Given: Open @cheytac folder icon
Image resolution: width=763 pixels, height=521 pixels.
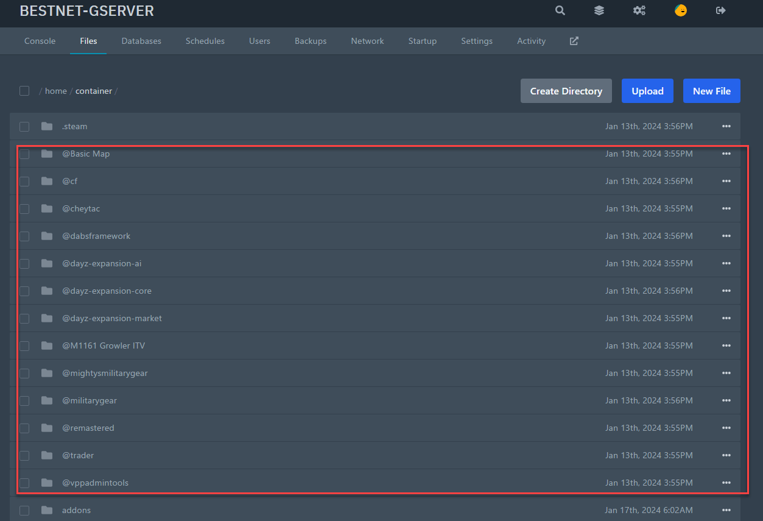Looking at the screenshot, I should tap(47, 208).
